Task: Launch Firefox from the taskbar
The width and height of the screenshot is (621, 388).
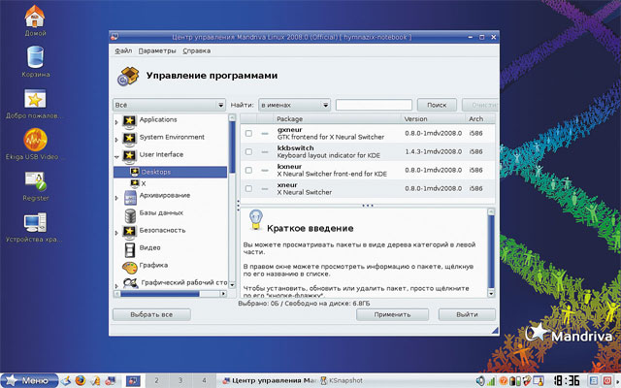Action: [81, 380]
